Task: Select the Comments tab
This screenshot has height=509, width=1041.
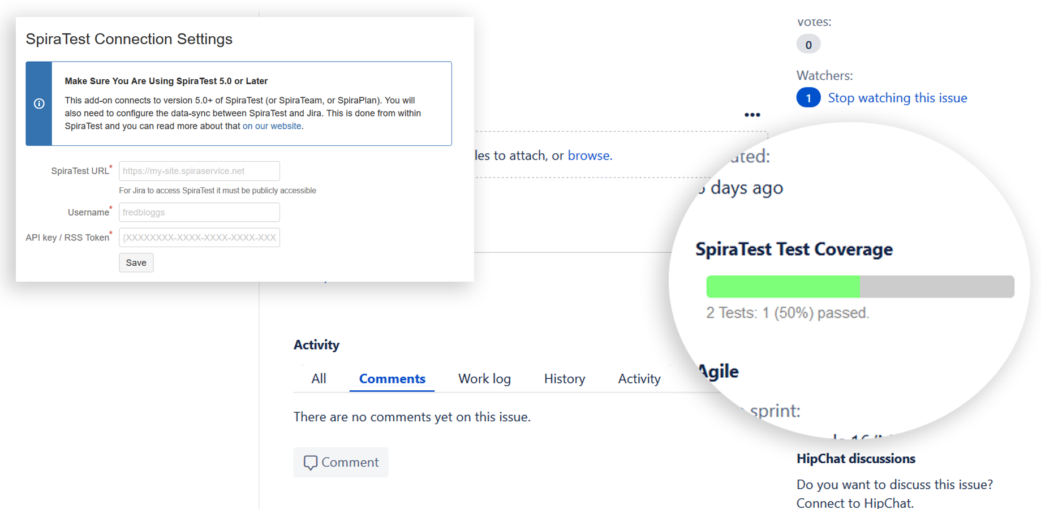Action: click(392, 379)
